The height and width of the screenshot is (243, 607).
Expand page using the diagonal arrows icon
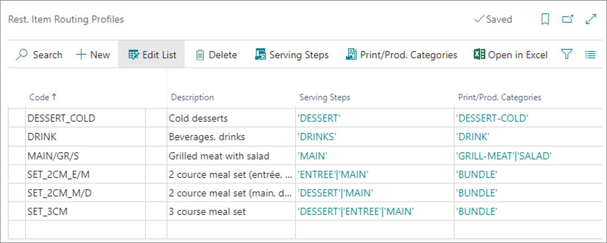(x=591, y=19)
